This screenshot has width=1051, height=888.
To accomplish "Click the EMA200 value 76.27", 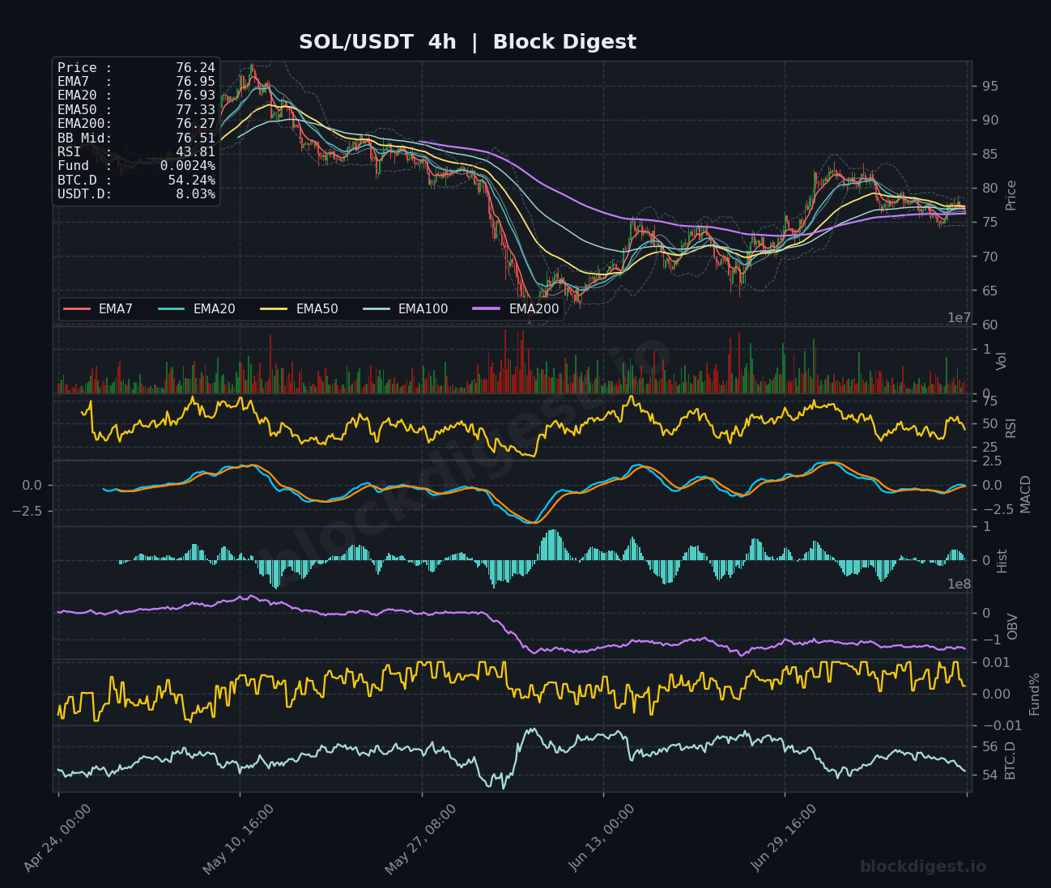I will [x=195, y=124].
